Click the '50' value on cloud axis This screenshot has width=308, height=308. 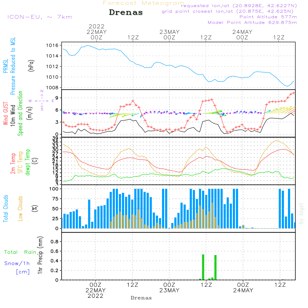[x=55, y=209]
